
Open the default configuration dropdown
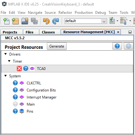86,21
